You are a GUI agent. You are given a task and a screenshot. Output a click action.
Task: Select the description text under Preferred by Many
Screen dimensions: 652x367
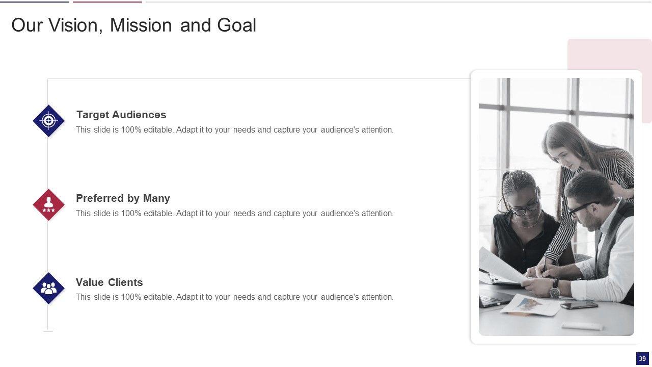[234, 214]
